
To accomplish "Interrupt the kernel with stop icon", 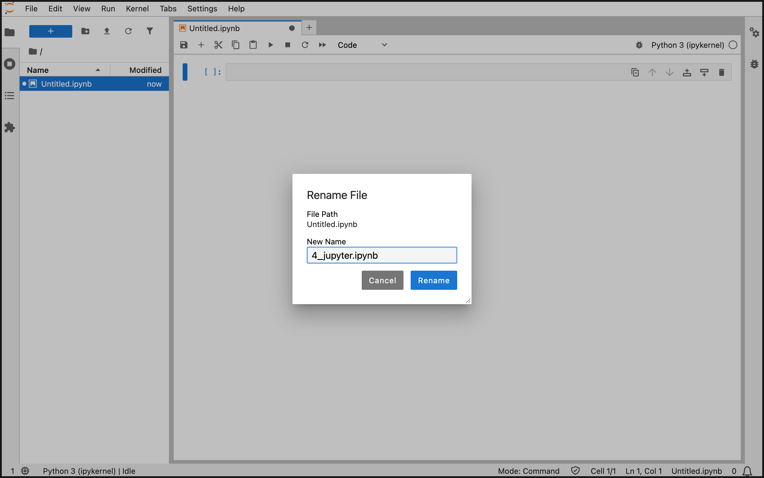I will [288, 45].
